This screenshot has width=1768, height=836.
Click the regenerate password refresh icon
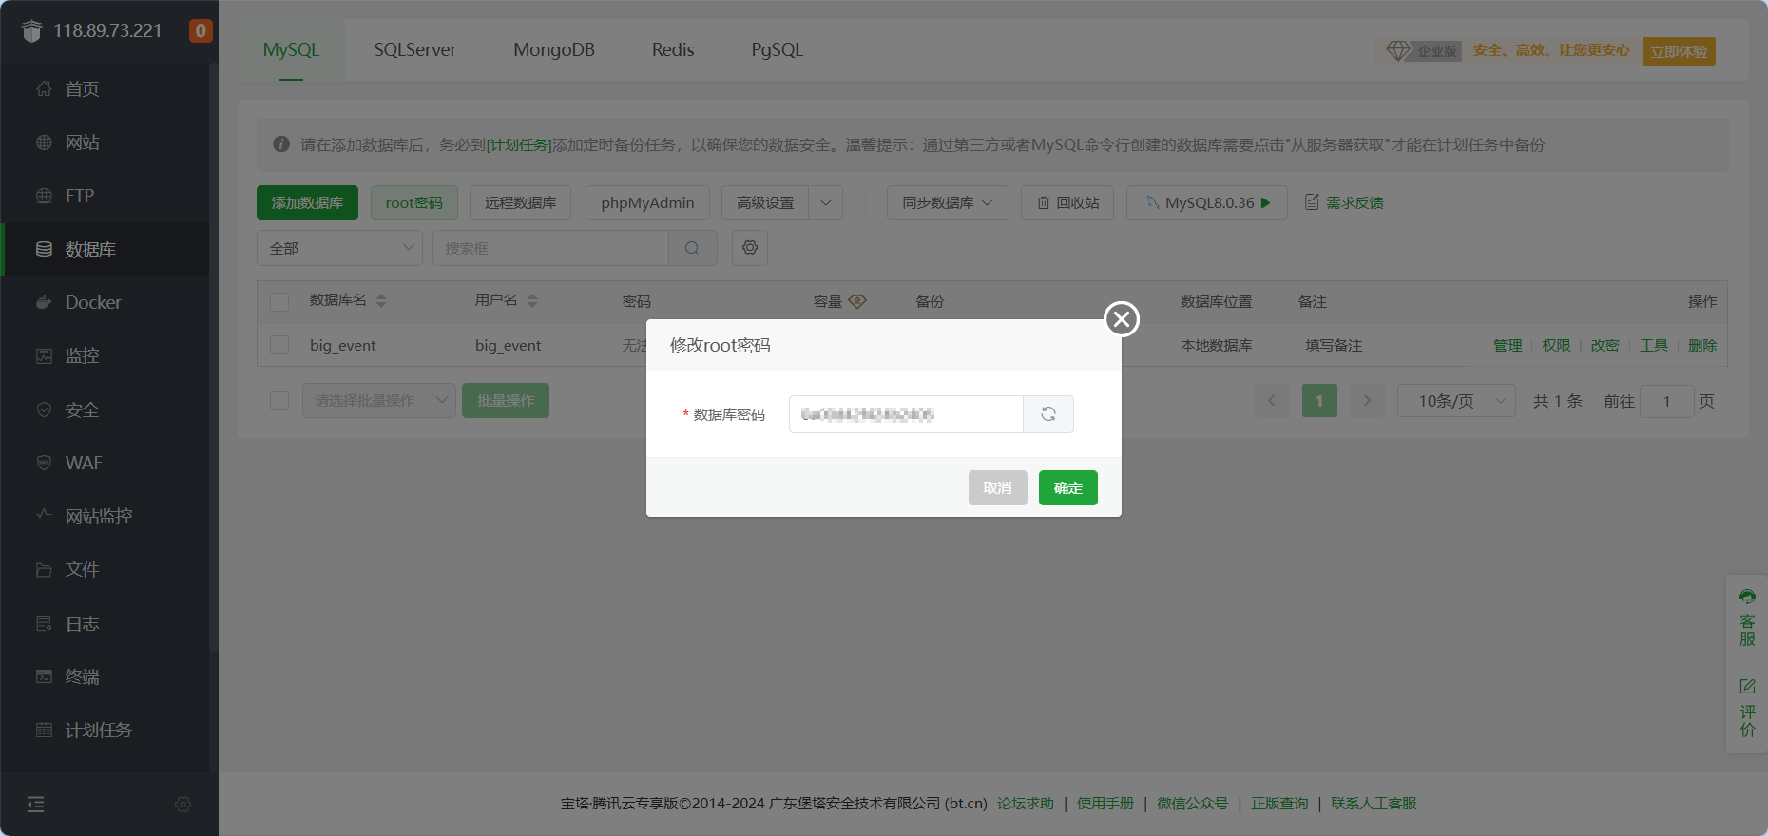tap(1047, 414)
